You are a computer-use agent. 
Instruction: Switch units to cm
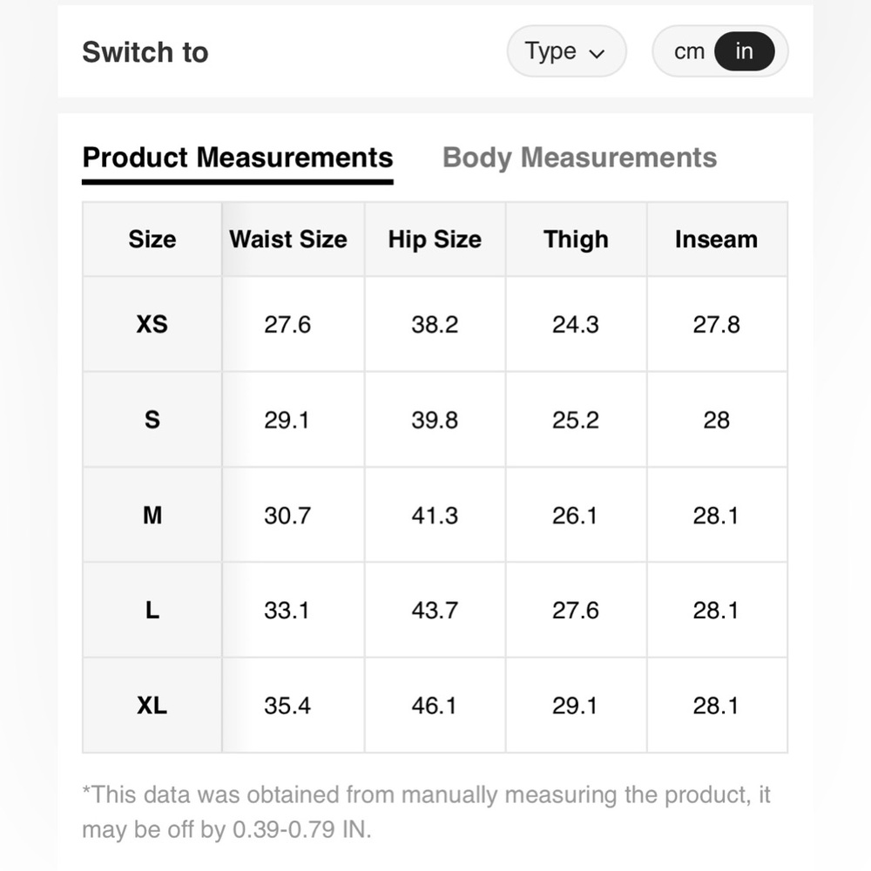point(689,51)
